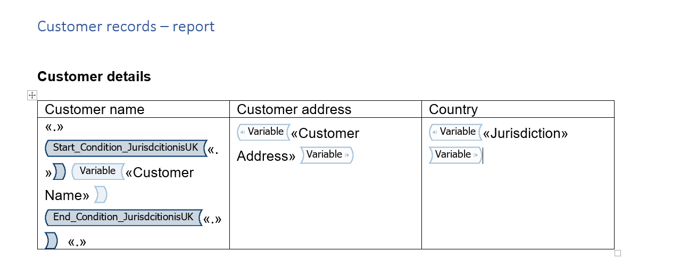The width and height of the screenshot is (680, 277).
Task: Click the Variable opening tag before «Customer Address»
Action: 263,132
